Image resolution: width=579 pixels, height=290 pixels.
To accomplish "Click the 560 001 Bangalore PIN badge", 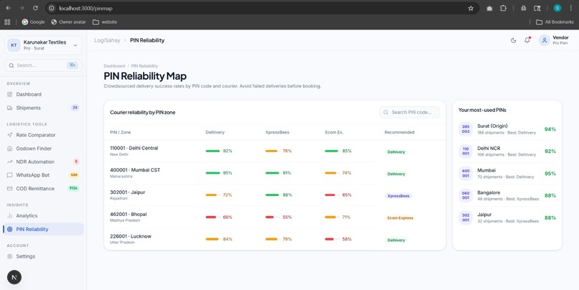I will point(465,195).
